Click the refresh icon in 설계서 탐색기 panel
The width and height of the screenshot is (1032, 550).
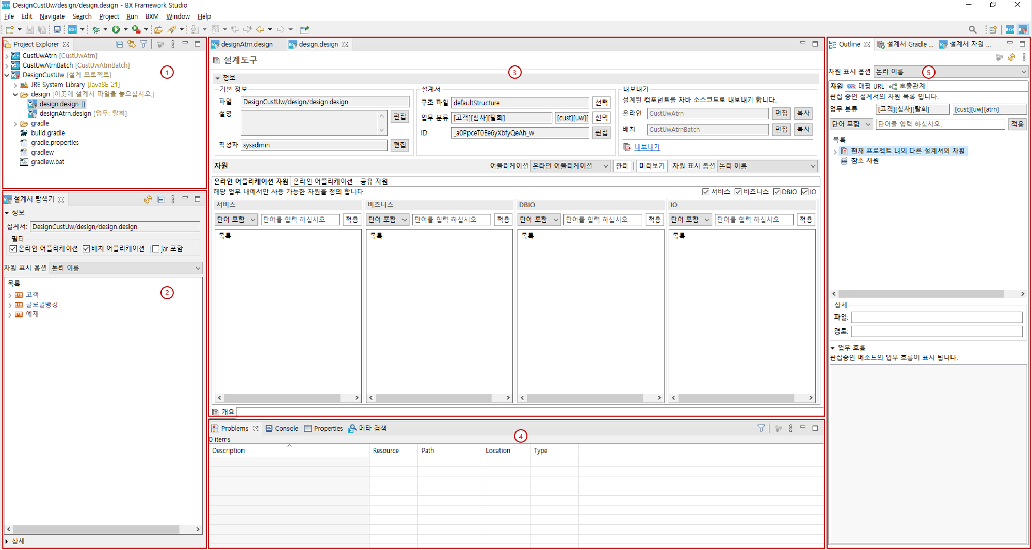click(148, 199)
